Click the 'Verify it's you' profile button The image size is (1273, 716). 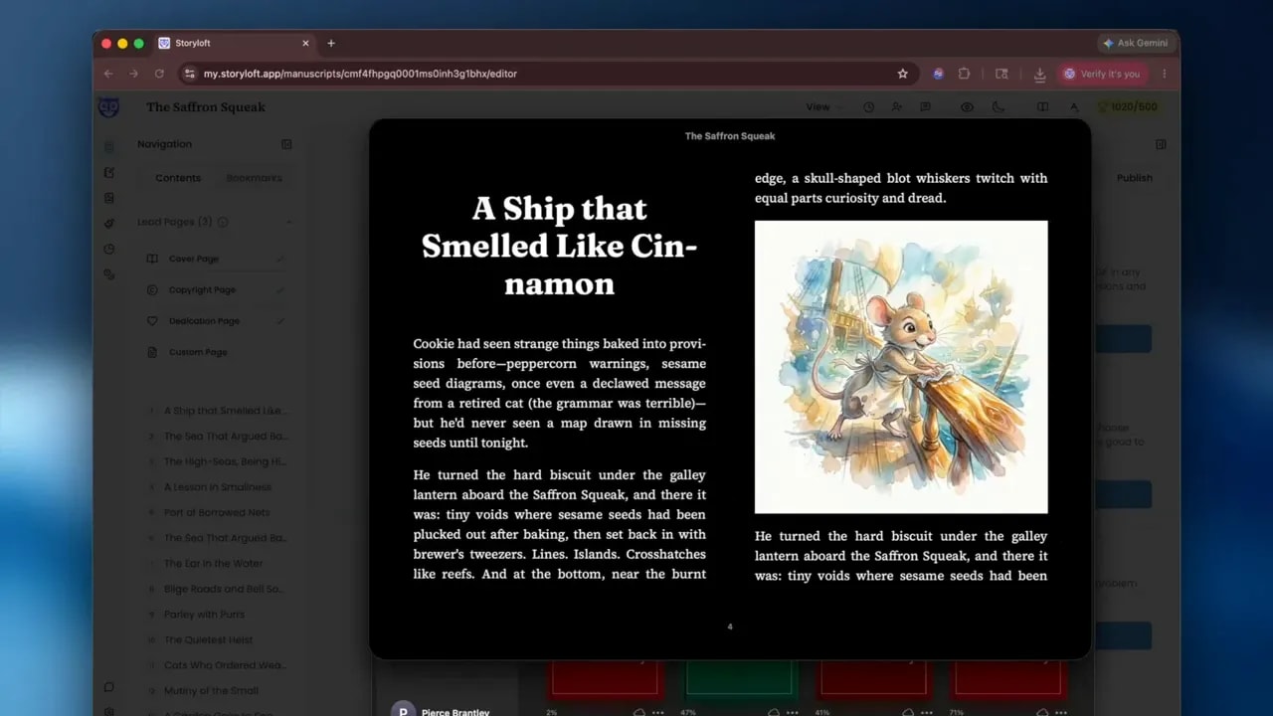pos(1102,74)
